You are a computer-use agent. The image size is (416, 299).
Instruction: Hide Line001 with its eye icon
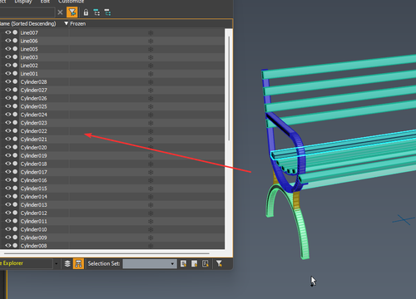[8, 73]
